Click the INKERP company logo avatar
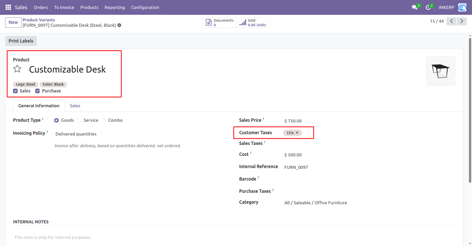This screenshot has height=246, width=472. tap(462, 7)
